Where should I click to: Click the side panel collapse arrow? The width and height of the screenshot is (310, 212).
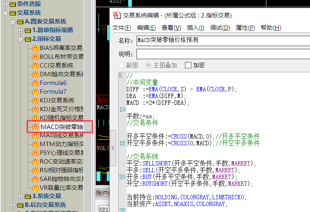tap(113, 148)
